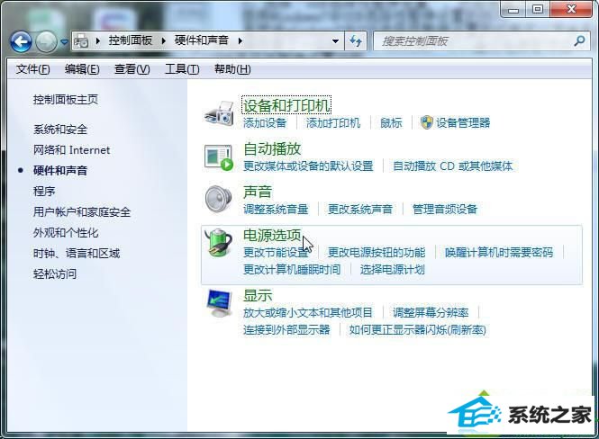The height and width of the screenshot is (439, 599).
Task: Click 更改节能设置 link
Action: click(x=276, y=253)
